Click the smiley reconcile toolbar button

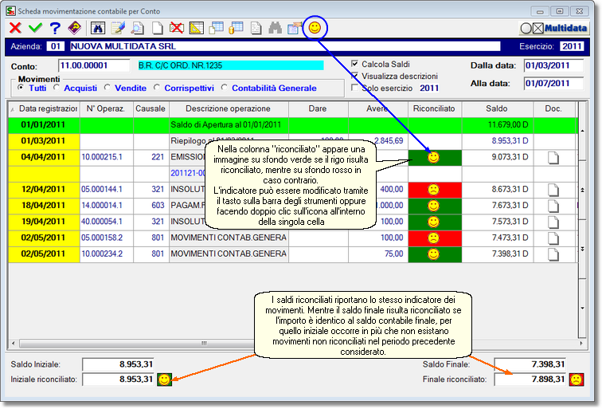point(315,28)
